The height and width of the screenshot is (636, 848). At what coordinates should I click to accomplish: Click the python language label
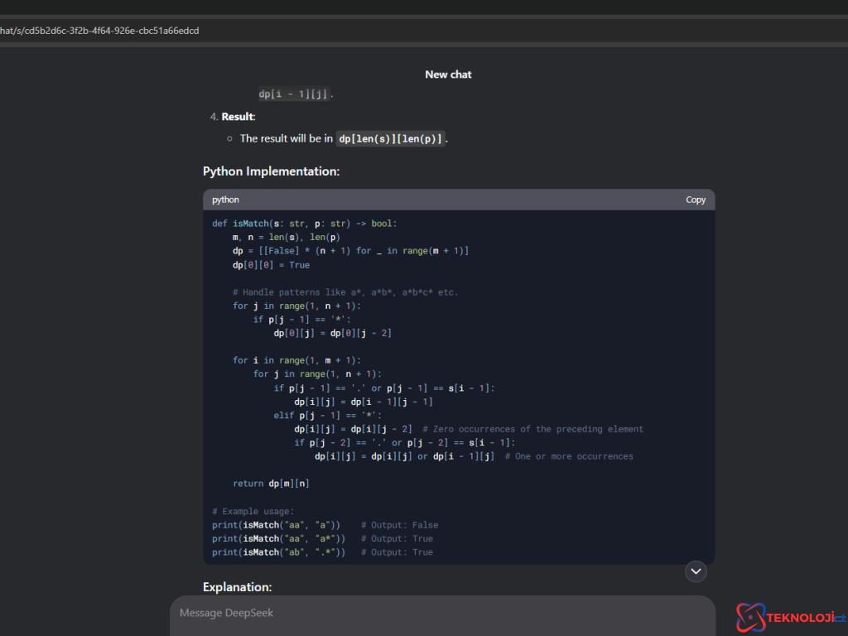(x=225, y=200)
